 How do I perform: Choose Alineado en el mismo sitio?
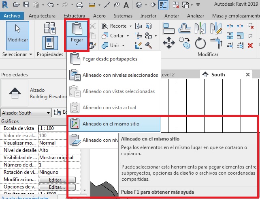(x=113, y=124)
